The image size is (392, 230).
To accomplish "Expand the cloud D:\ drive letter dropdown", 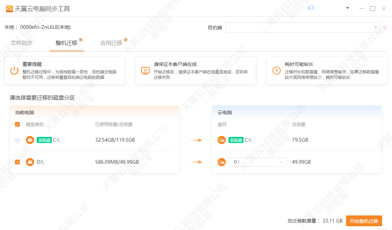I will (257, 162).
